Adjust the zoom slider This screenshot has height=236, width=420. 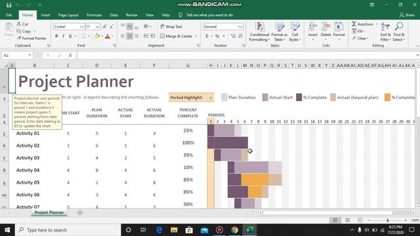point(388,220)
